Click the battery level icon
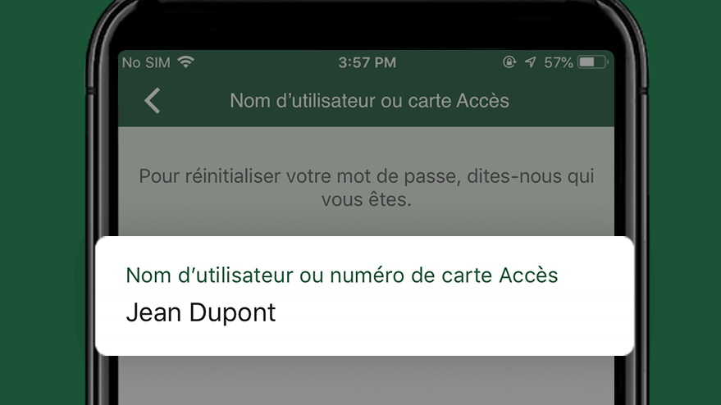Screen dimensions: 721x405 593,62
